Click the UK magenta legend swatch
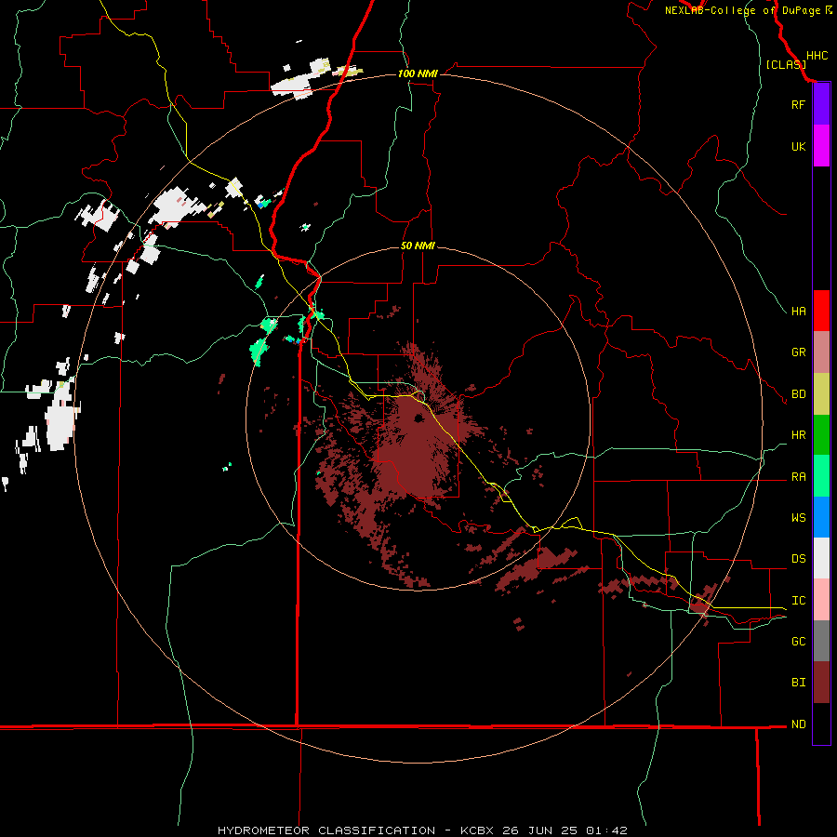Viewport: 837px width, 837px height. pos(821,146)
